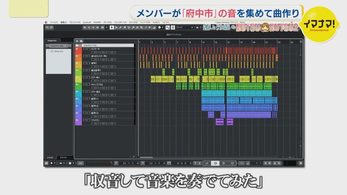Image resolution: width=347 pixels, height=195 pixels.
Task: Click the Record transport button
Action: (x=232, y=163)
